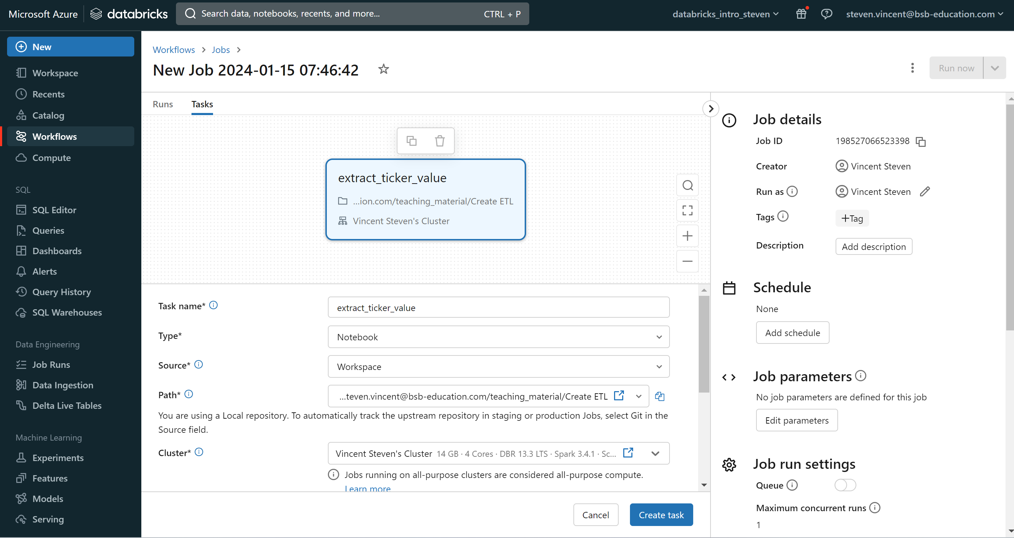Open the steven.vincent user account menu
The width and height of the screenshot is (1014, 538).
[924, 14]
